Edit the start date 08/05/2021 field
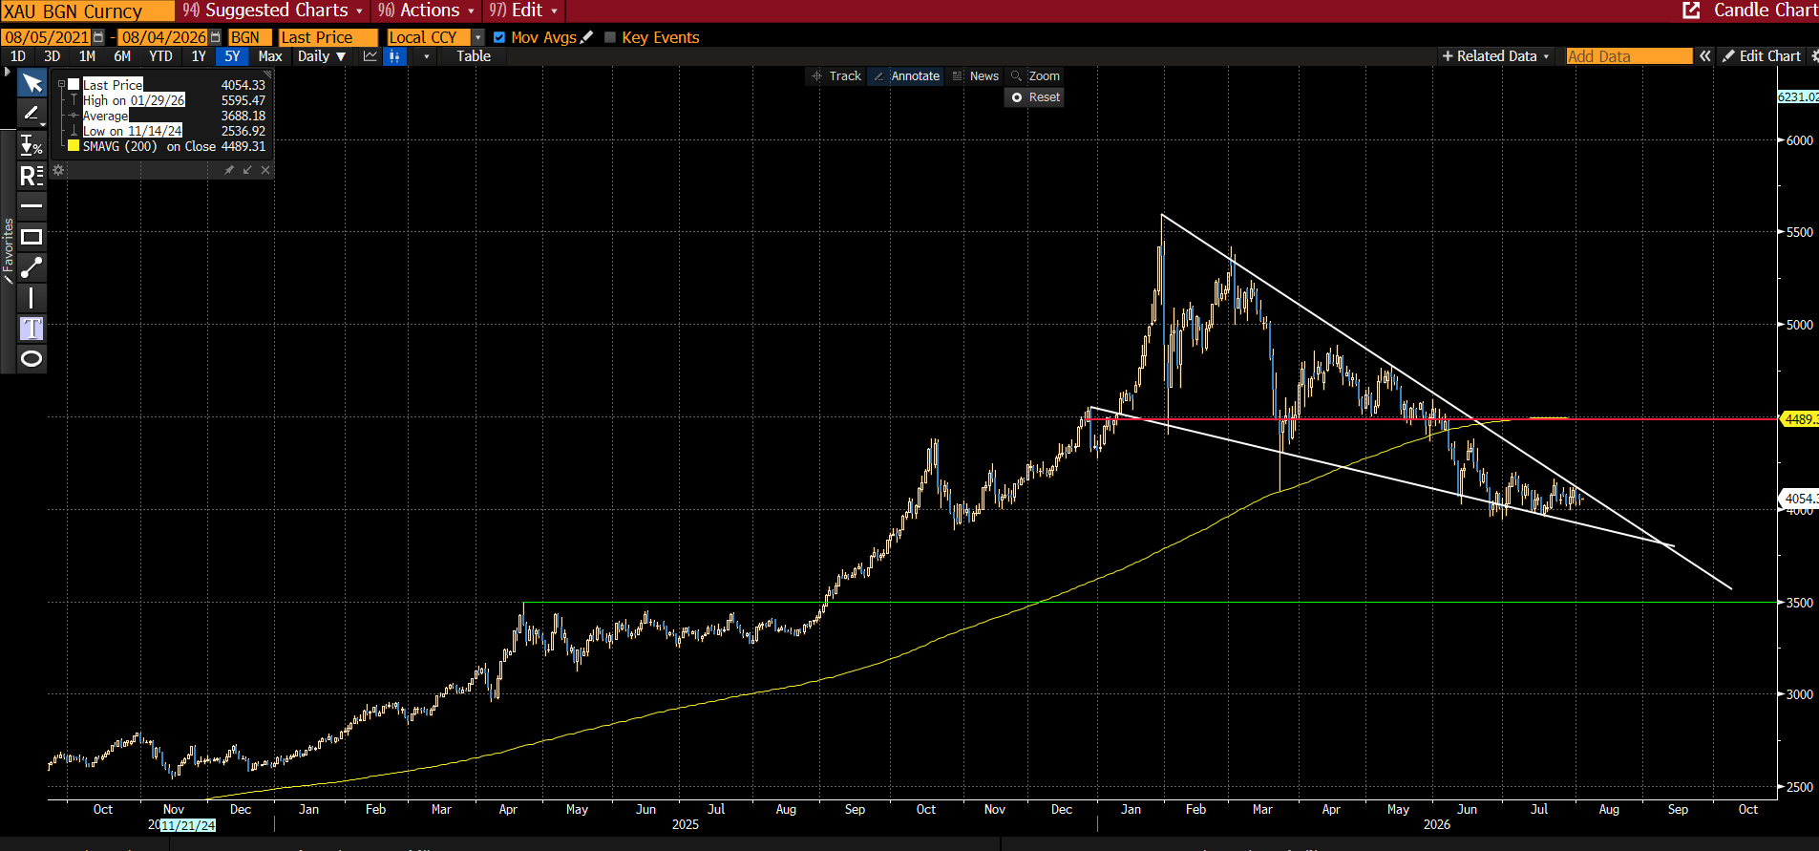Viewport: 1819px width, 851px height. (x=47, y=37)
